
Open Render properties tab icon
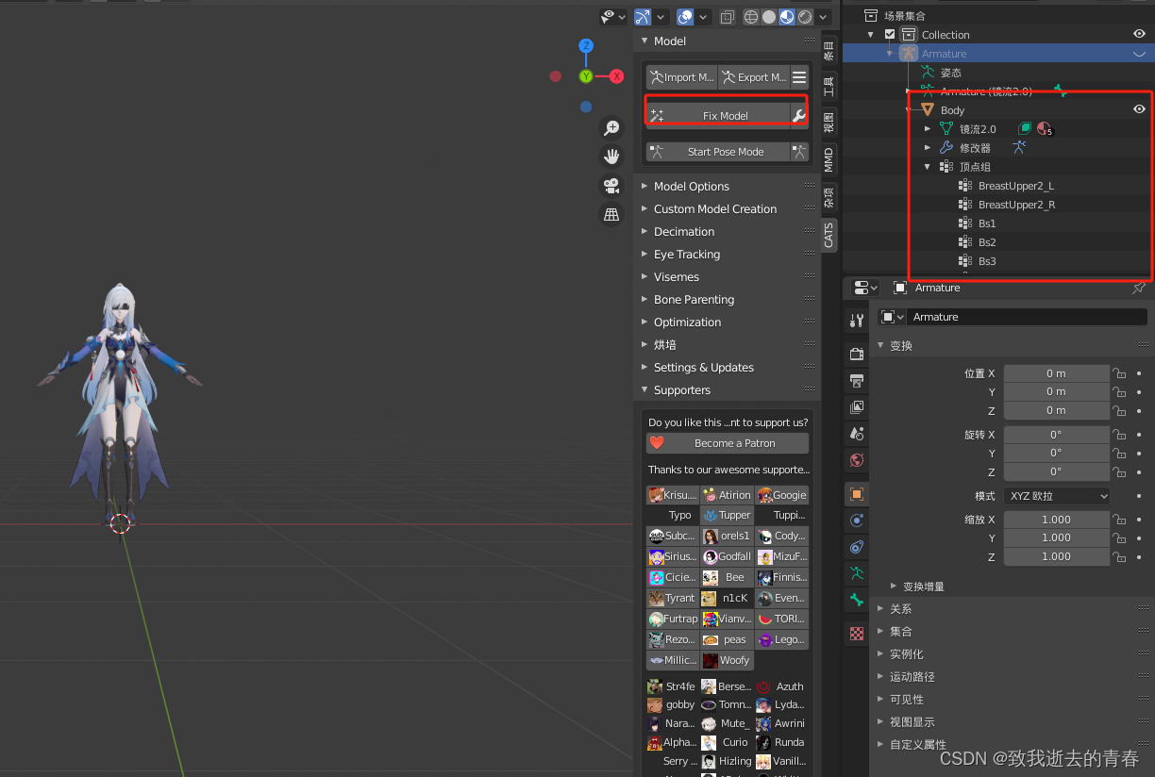pos(857,355)
